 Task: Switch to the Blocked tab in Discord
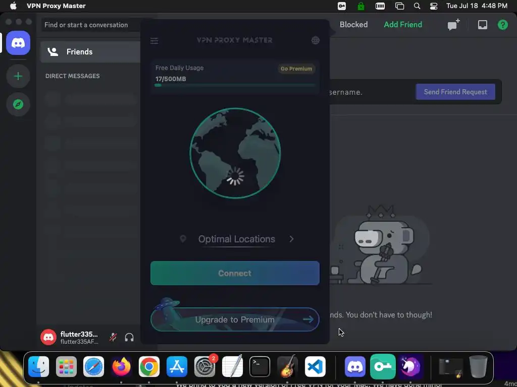pos(353,25)
